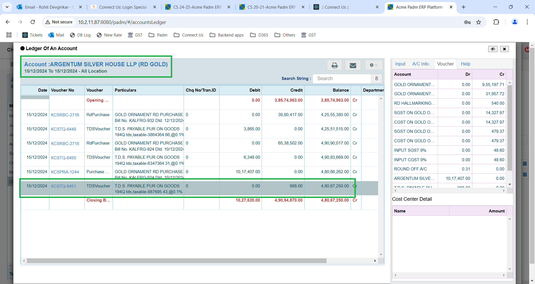This screenshot has height=284, width=535.
Task: Go back in browser history
Action: [8, 22]
